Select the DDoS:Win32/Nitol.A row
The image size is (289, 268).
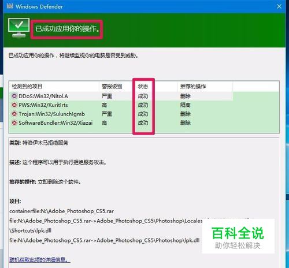click(x=121, y=96)
